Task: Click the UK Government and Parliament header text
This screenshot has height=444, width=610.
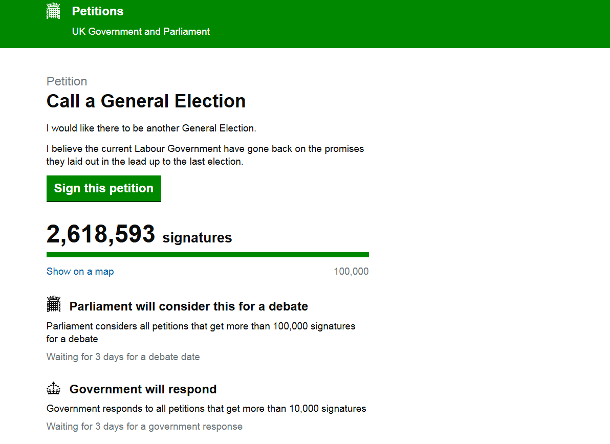Action: (141, 31)
